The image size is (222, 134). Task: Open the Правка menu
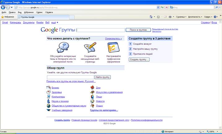[12, 12]
